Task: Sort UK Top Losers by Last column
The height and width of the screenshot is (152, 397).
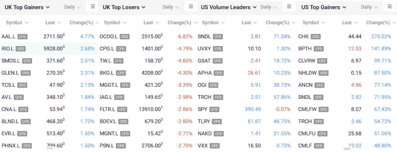Action: tap(152, 22)
